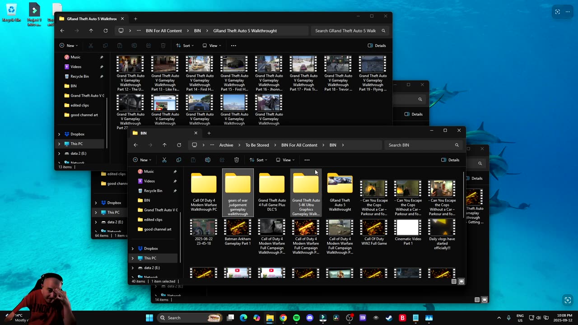Screen dimensions: 578x325
Task: Close the BIN tab
Action: (x=196, y=133)
